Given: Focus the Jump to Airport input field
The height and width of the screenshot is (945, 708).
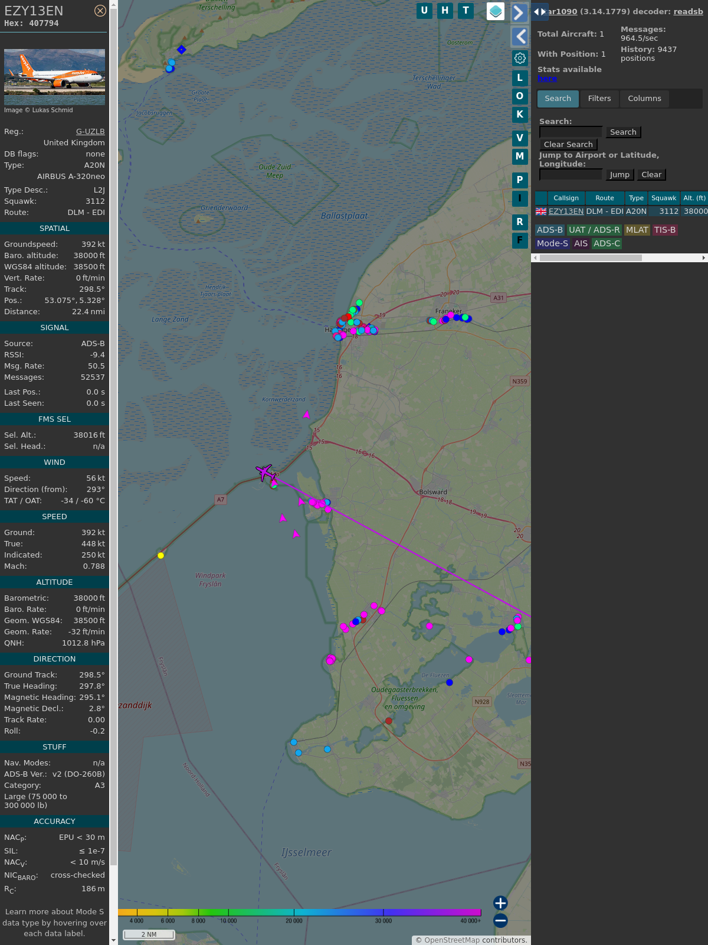Looking at the screenshot, I should click(x=571, y=175).
